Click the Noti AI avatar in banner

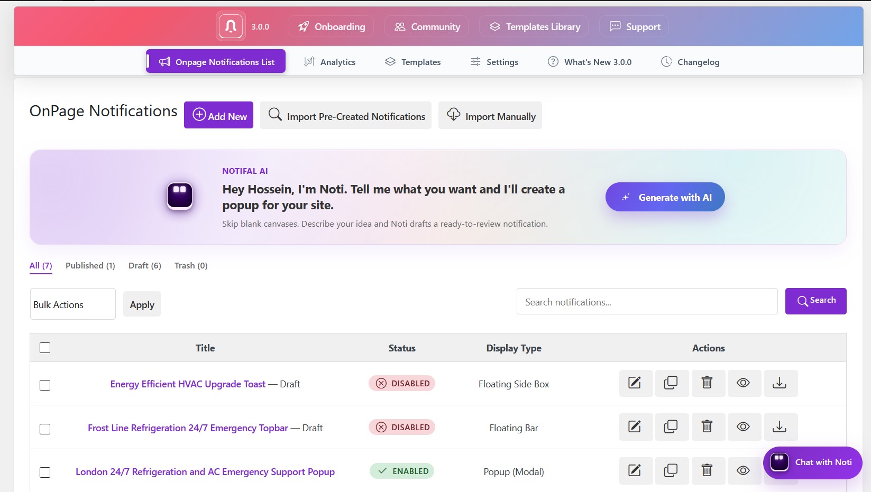180,196
